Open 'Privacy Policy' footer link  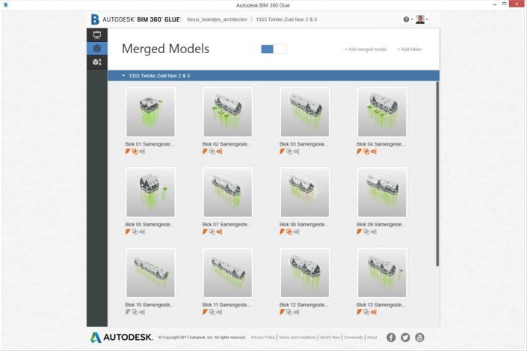(x=263, y=338)
